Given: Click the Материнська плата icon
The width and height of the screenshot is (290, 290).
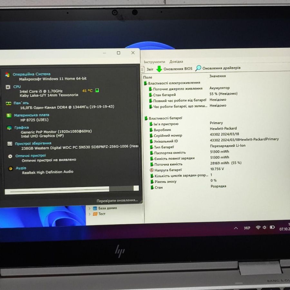Looking at the screenshot, I should (x=9, y=116).
